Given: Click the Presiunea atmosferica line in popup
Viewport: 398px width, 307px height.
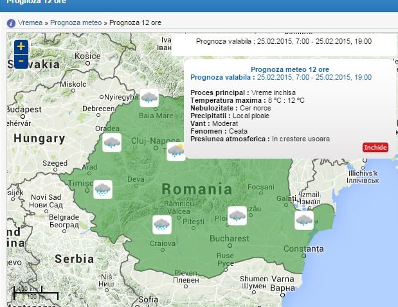Looking at the screenshot, I should (x=260, y=139).
